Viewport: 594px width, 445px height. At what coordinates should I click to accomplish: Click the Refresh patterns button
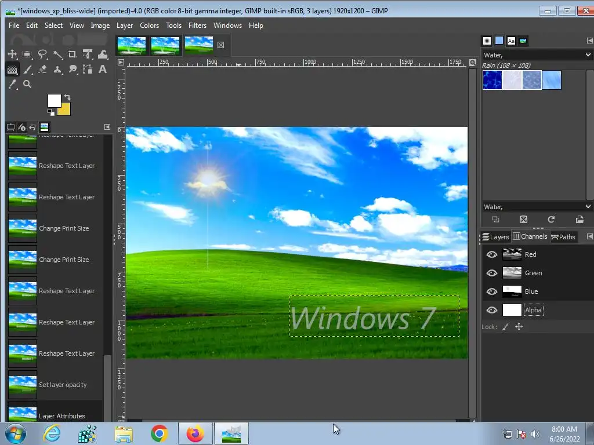551,219
